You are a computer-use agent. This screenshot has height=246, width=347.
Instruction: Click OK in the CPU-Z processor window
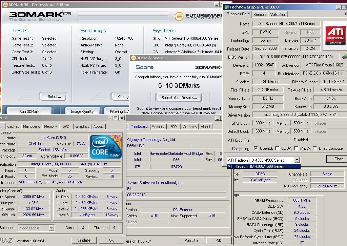pos(111,240)
